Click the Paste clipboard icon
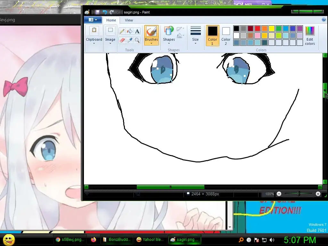The image size is (328, 246). point(94,30)
